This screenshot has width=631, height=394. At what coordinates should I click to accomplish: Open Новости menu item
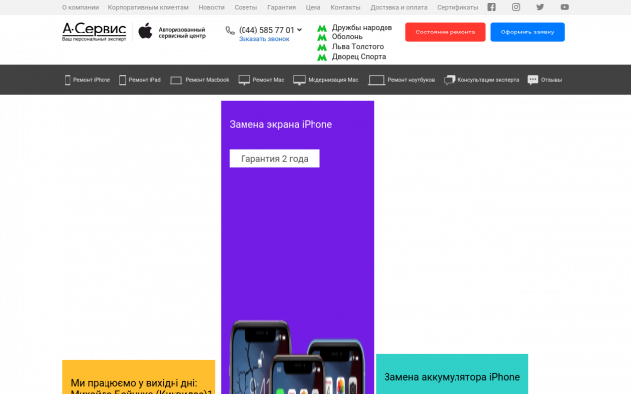tap(211, 7)
